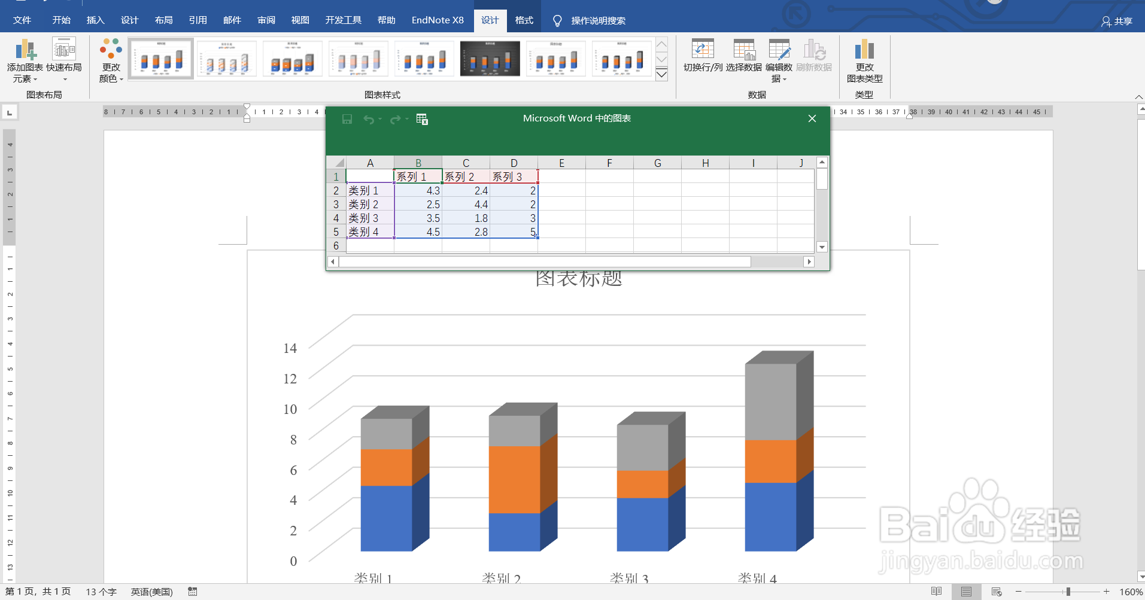This screenshot has width=1145, height=600.
Task: Undo icon in chart data window
Action: tap(368, 120)
